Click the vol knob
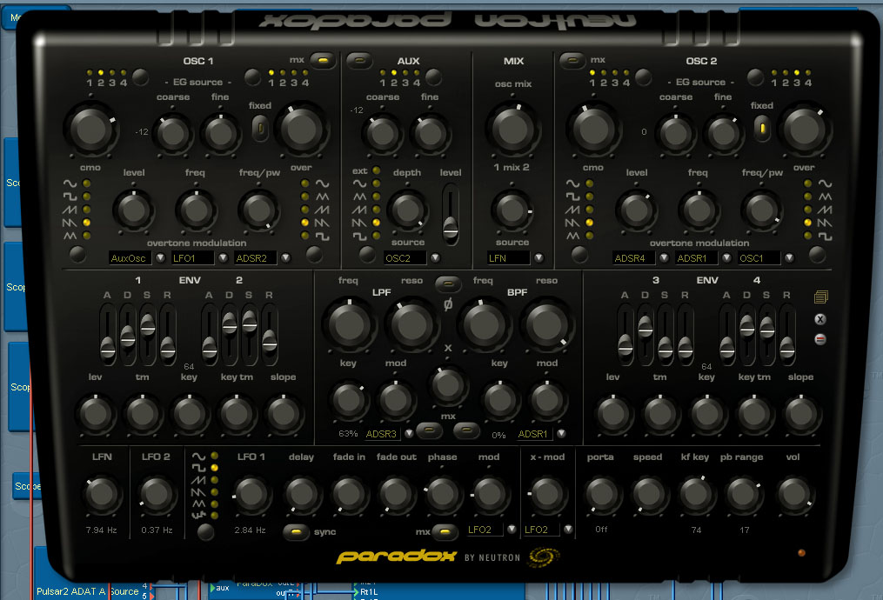 794,494
